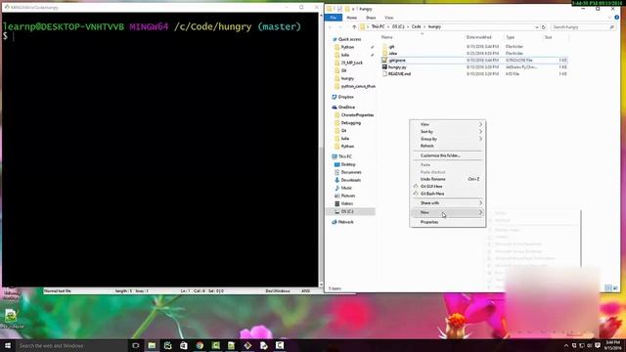Select the .idea folder row
Screen dimensions: 626x352
pos(473,54)
